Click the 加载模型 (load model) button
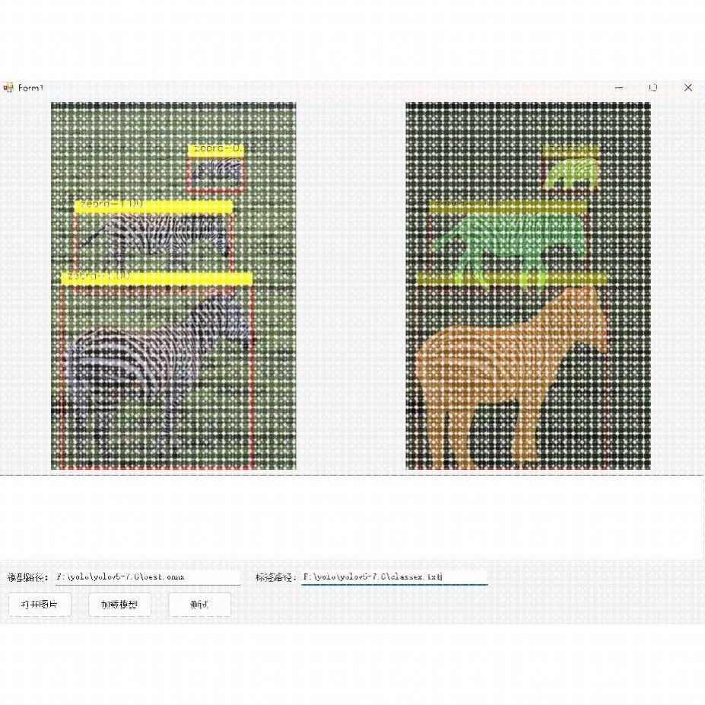 119,605
